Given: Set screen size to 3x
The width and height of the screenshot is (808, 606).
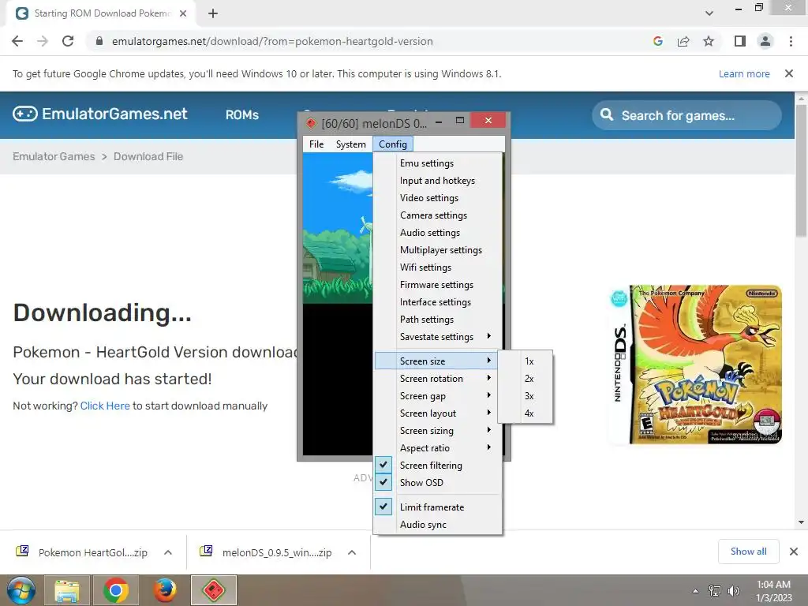Looking at the screenshot, I should 526,396.
